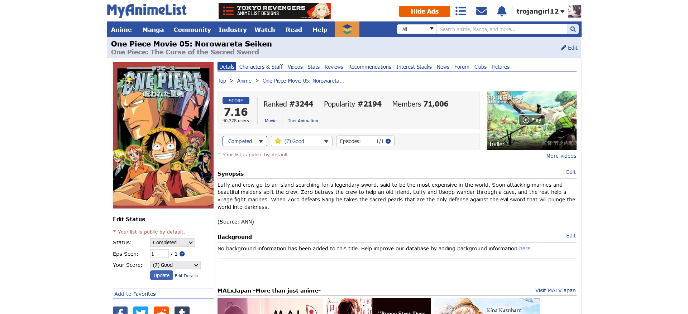
Task: Increment episodes with plus icon beside 1/1
Action: [388, 141]
